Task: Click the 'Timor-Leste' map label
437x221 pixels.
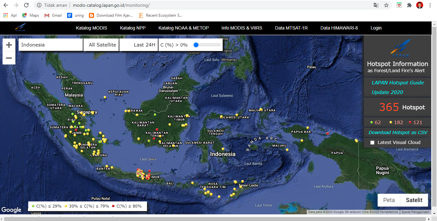Action: coord(248,185)
